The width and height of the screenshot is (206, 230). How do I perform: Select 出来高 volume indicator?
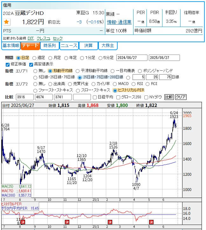tap(50, 84)
